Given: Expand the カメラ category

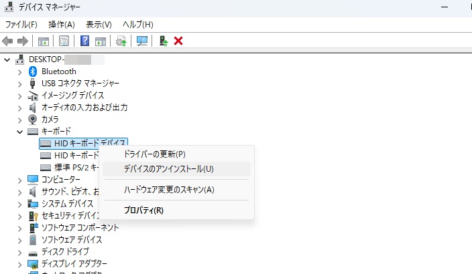Looking at the screenshot, I should (20, 120).
